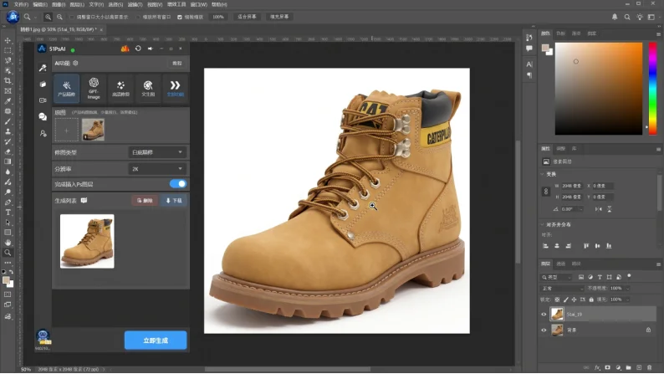This screenshot has width=664, height=374.
Task: Click the blue download button
Action: click(174, 200)
